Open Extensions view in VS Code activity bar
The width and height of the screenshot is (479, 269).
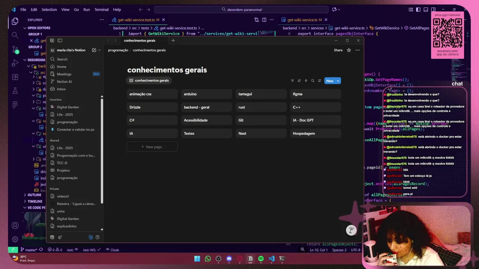click(x=15, y=77)
